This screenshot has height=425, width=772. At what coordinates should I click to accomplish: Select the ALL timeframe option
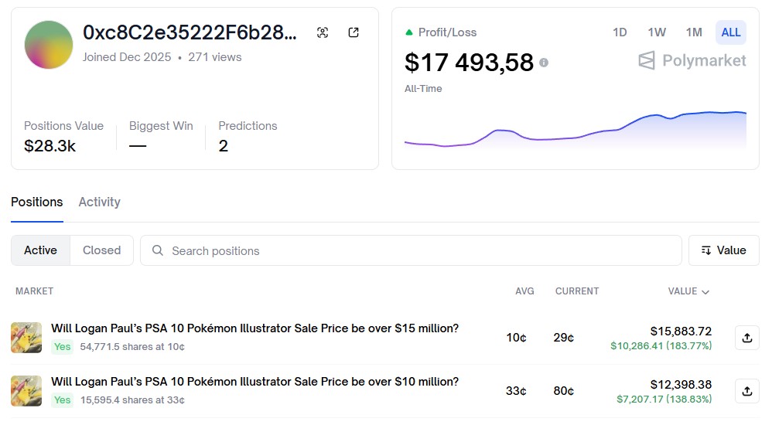pyautogui.click(x=730, y=32)
